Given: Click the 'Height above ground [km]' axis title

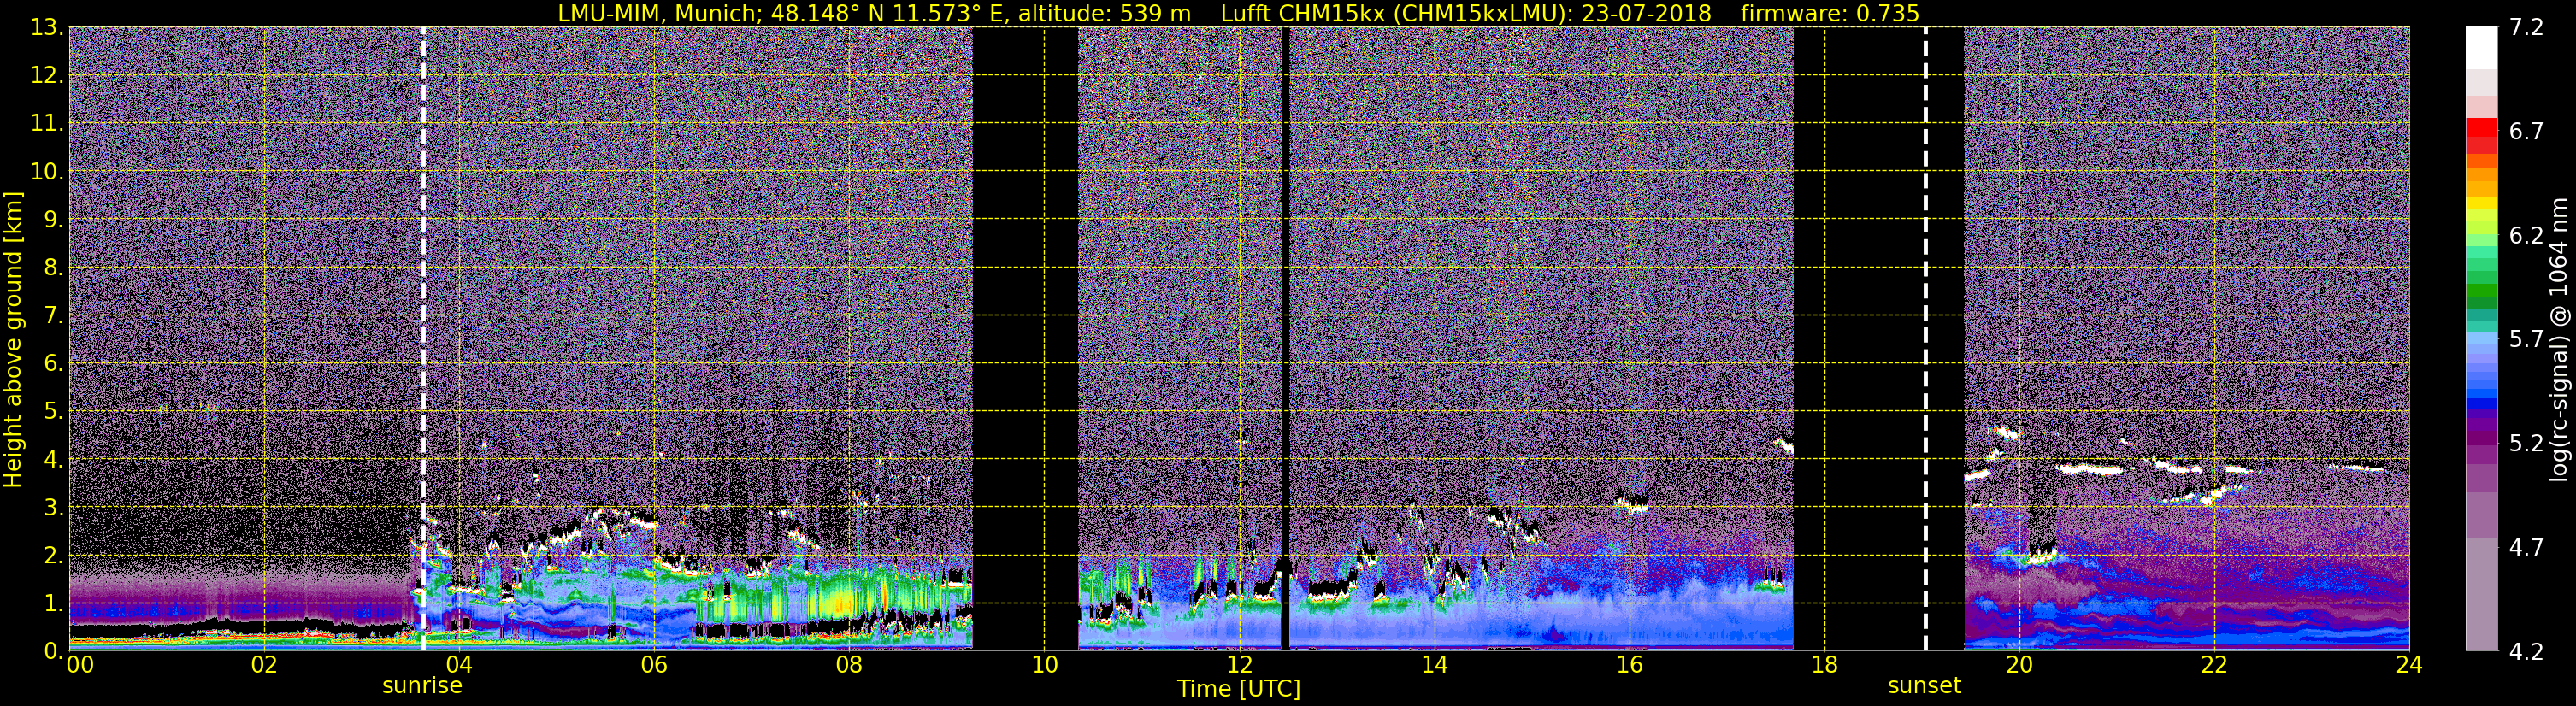Looking at the screenshot, I should pyautogui.click(x=13, y=339).
